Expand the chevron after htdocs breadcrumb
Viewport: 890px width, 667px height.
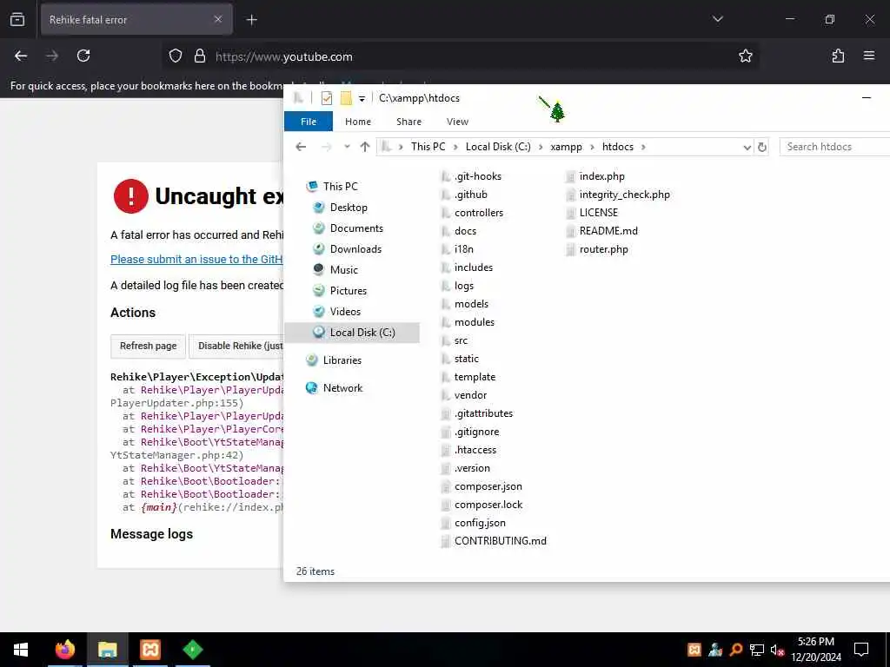[643, 147]
